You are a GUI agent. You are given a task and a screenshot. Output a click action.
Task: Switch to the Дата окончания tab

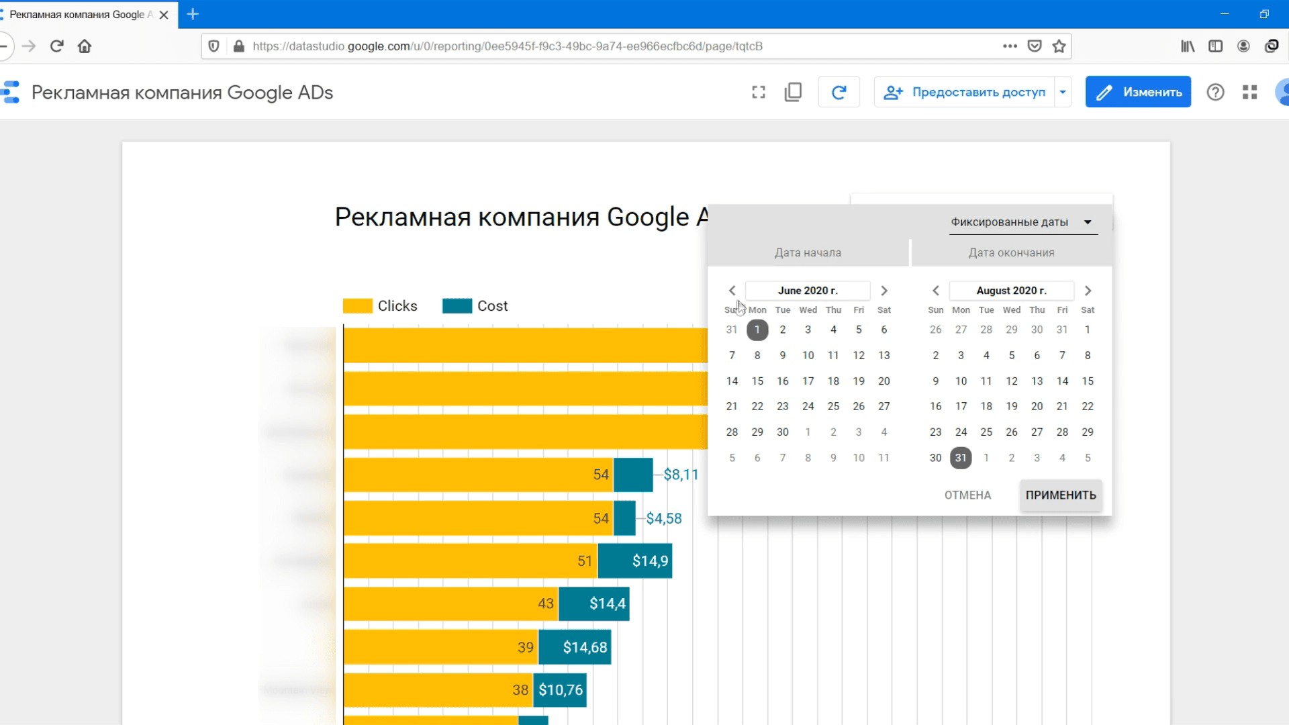coord(1011,252)
